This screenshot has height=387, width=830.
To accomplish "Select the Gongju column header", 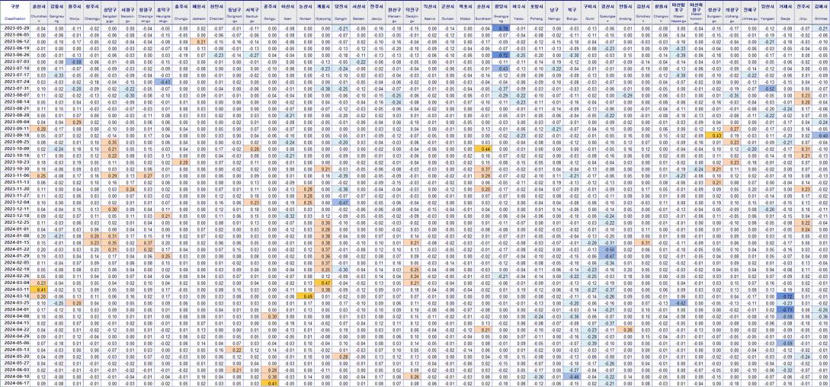I will (271, 13).
